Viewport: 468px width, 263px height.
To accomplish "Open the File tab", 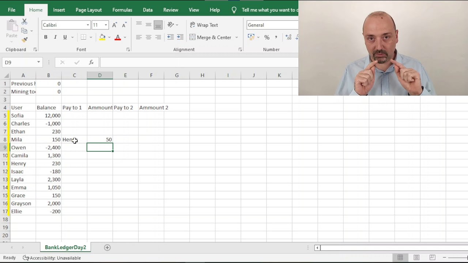I will pos(12,10).
